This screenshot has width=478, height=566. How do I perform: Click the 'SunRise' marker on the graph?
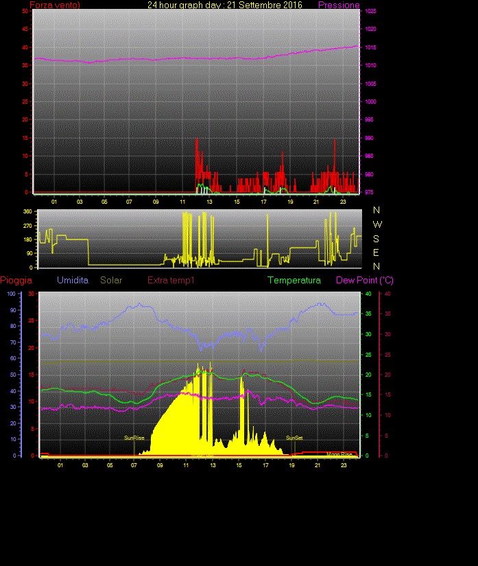(134, 438)
